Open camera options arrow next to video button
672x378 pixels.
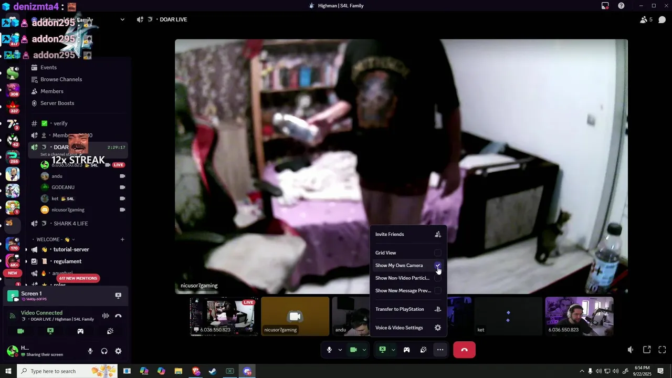pos(364,350)
